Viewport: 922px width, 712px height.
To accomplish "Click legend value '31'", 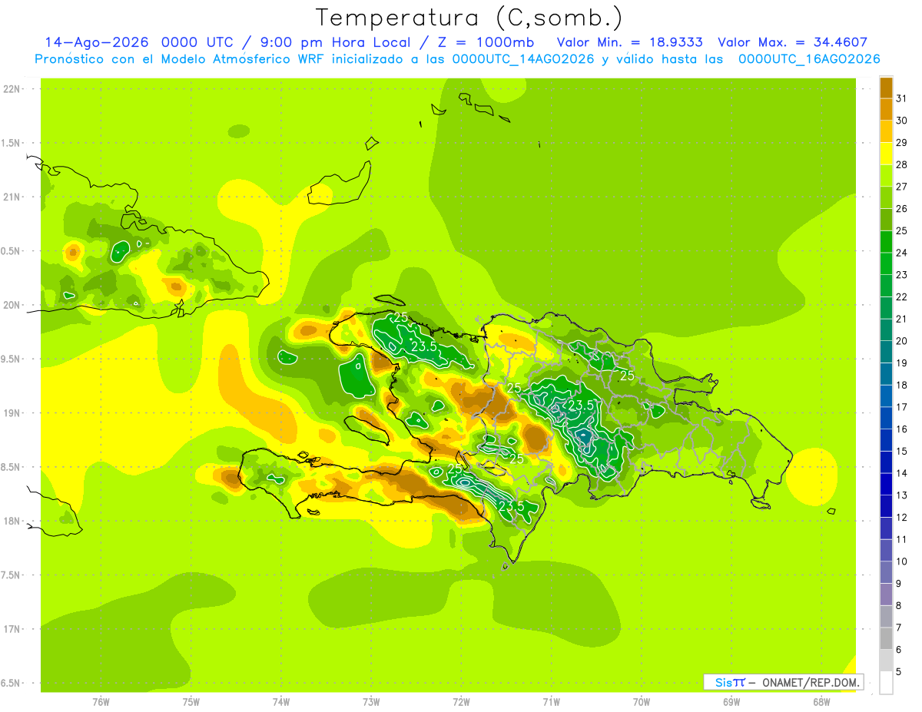I will tap(901, 98).
